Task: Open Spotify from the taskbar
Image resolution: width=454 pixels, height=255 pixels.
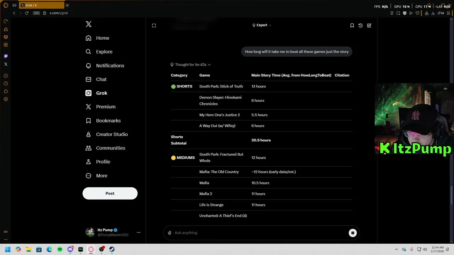Action: click(x=60, y=249)
